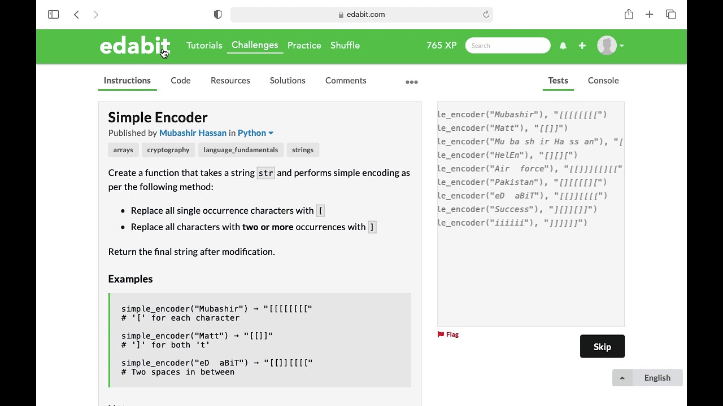The height and width of the screenshot is (406, 723).
Task: Open the Console tab
Action: [603, 81]
